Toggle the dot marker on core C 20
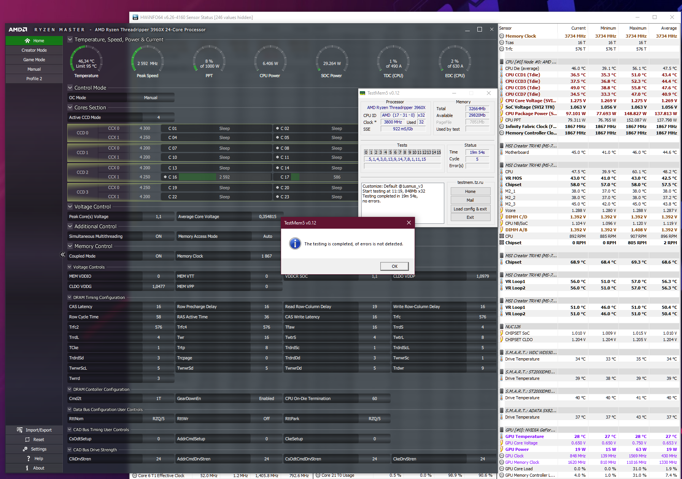The image size is (682, 479). pos(278,188)
